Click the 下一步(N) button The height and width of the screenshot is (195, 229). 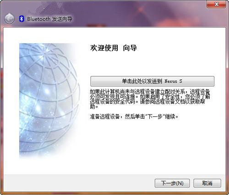click(172, 183)
